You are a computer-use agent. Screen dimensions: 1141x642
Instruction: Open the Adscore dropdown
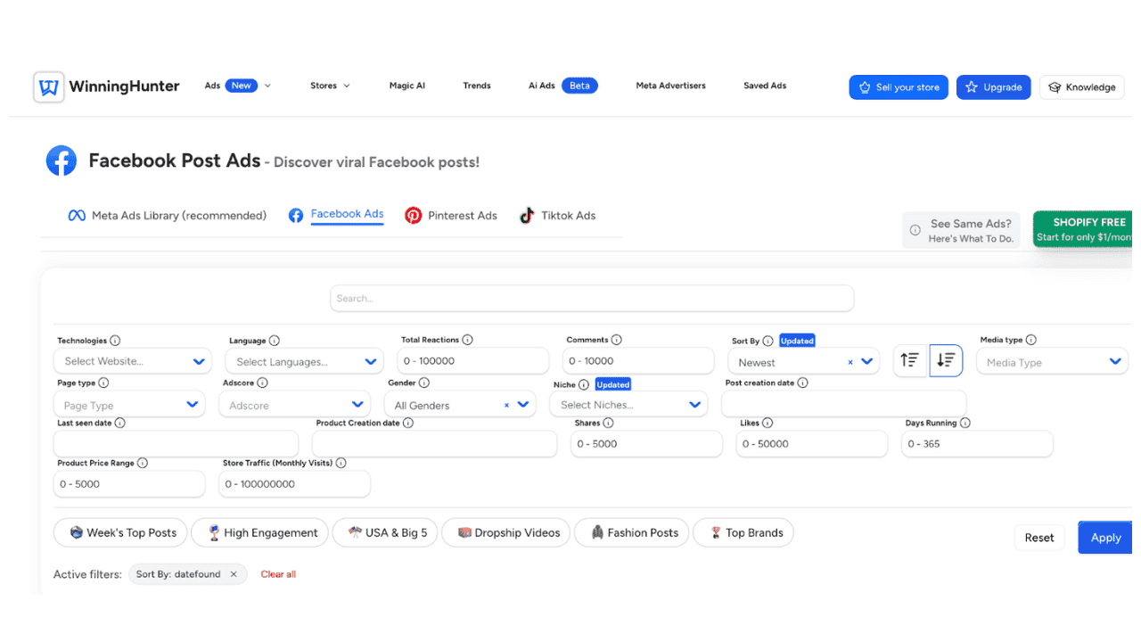[x=294, y=404]
